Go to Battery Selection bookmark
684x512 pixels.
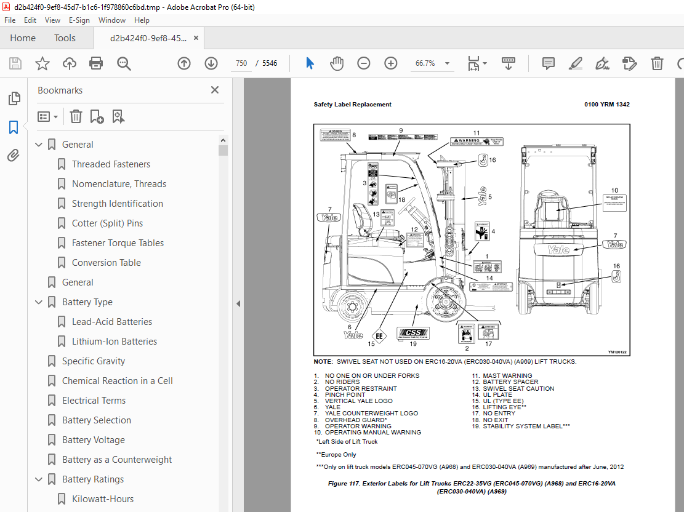pos(97,420)
